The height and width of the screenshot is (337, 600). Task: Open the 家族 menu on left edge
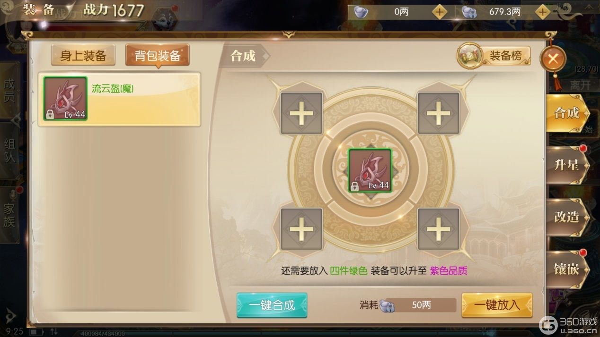click(9, 215)
